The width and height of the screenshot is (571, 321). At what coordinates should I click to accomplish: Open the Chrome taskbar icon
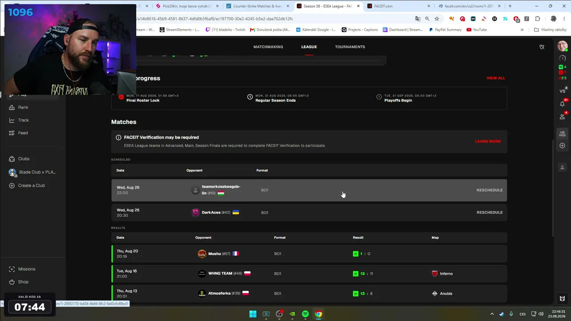(319, 314)
